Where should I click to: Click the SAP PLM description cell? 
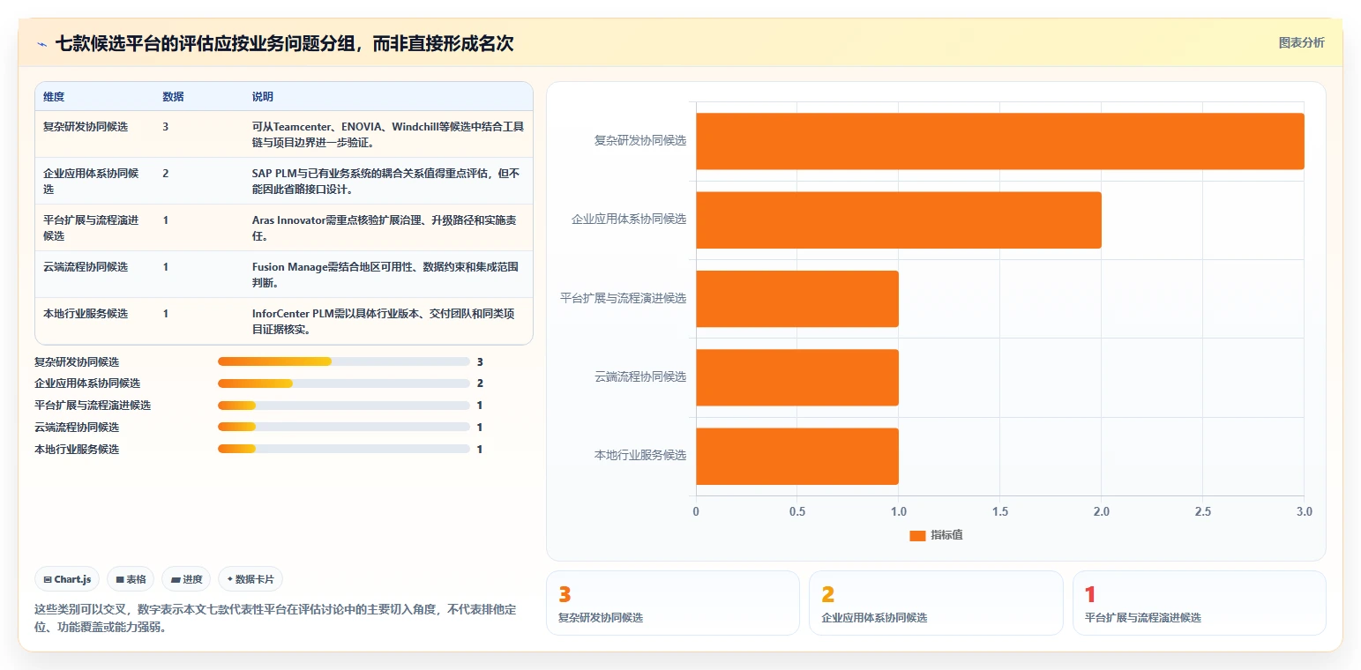point(386,181)
